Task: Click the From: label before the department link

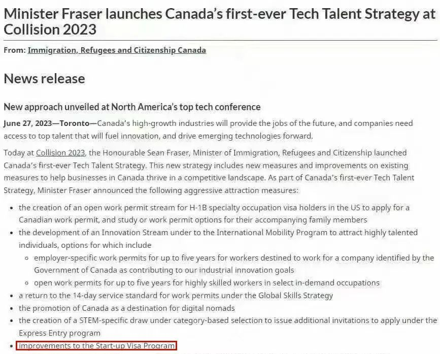Action: [x=15, y=50]
